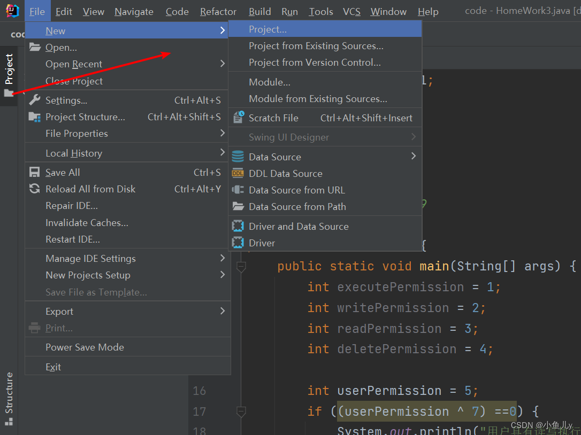
Task: Click the writePermission variable declaration
Action: tap(393, 308)
